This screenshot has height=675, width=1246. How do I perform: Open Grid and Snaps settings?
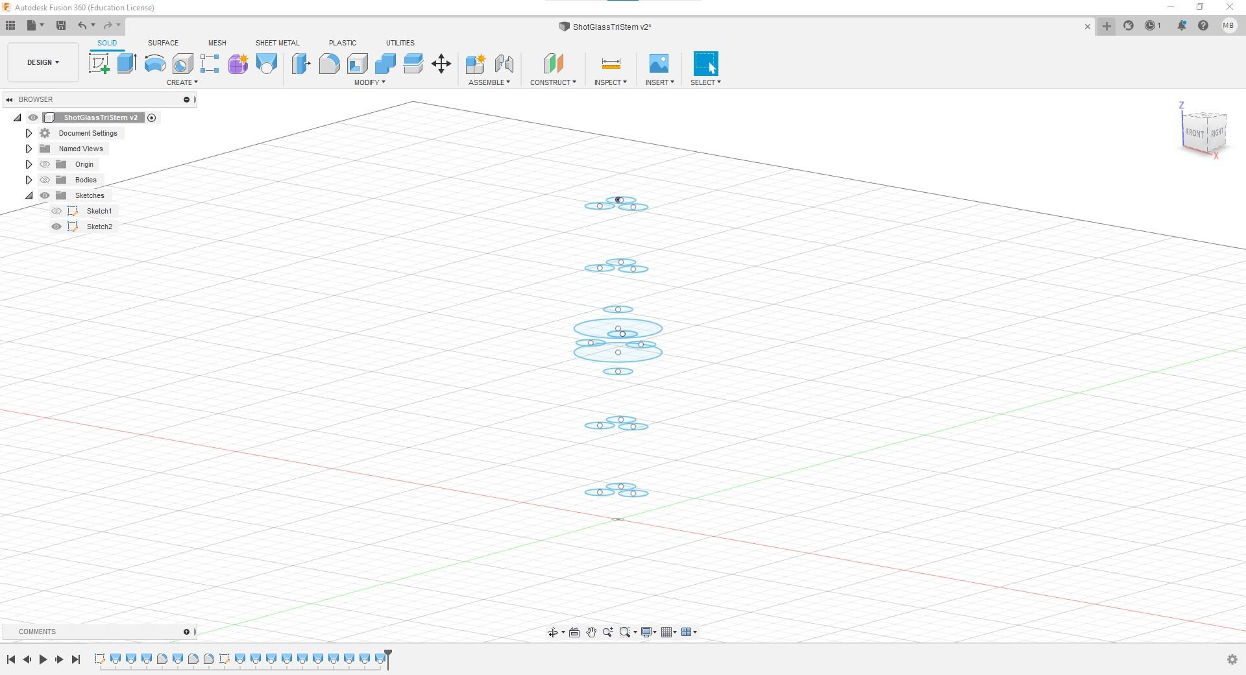[x=666, y=632]
